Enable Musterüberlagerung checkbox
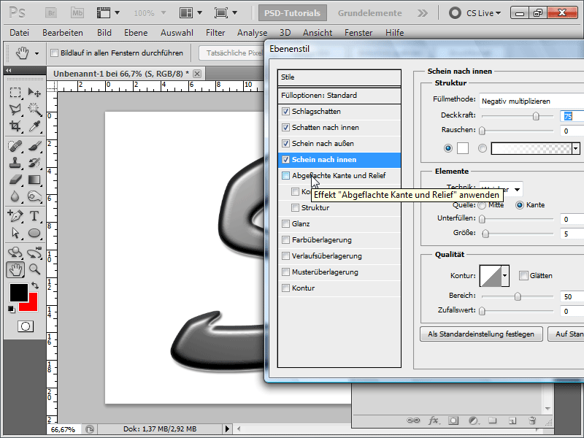The width and height of the screenshot is (584, 438). click(x=285, y=272)
